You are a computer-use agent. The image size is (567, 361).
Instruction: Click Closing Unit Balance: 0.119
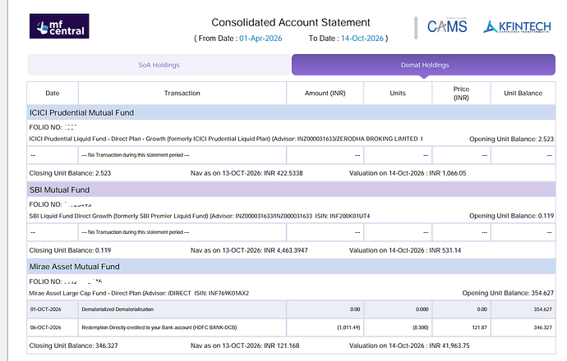click(70, 250)
